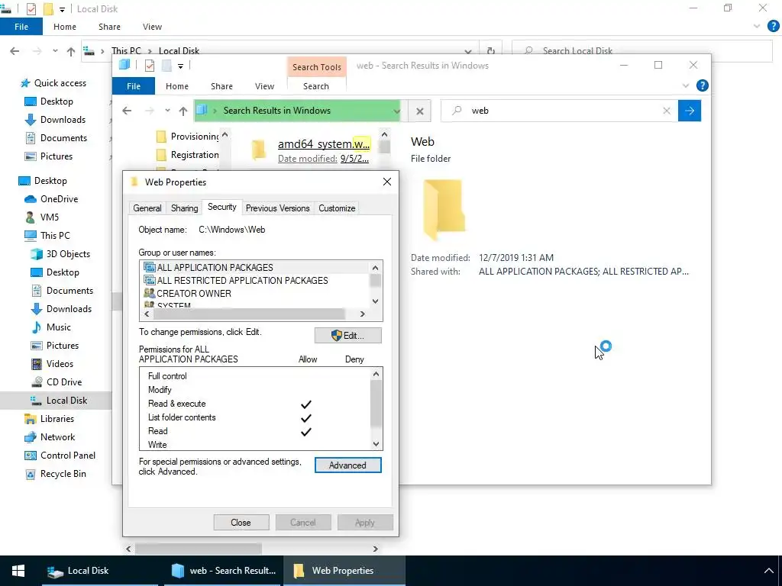Cancel the search with the address bar X
Image resolution: width=782 pixels, height=586 pixels.
[x=420, y=111]
